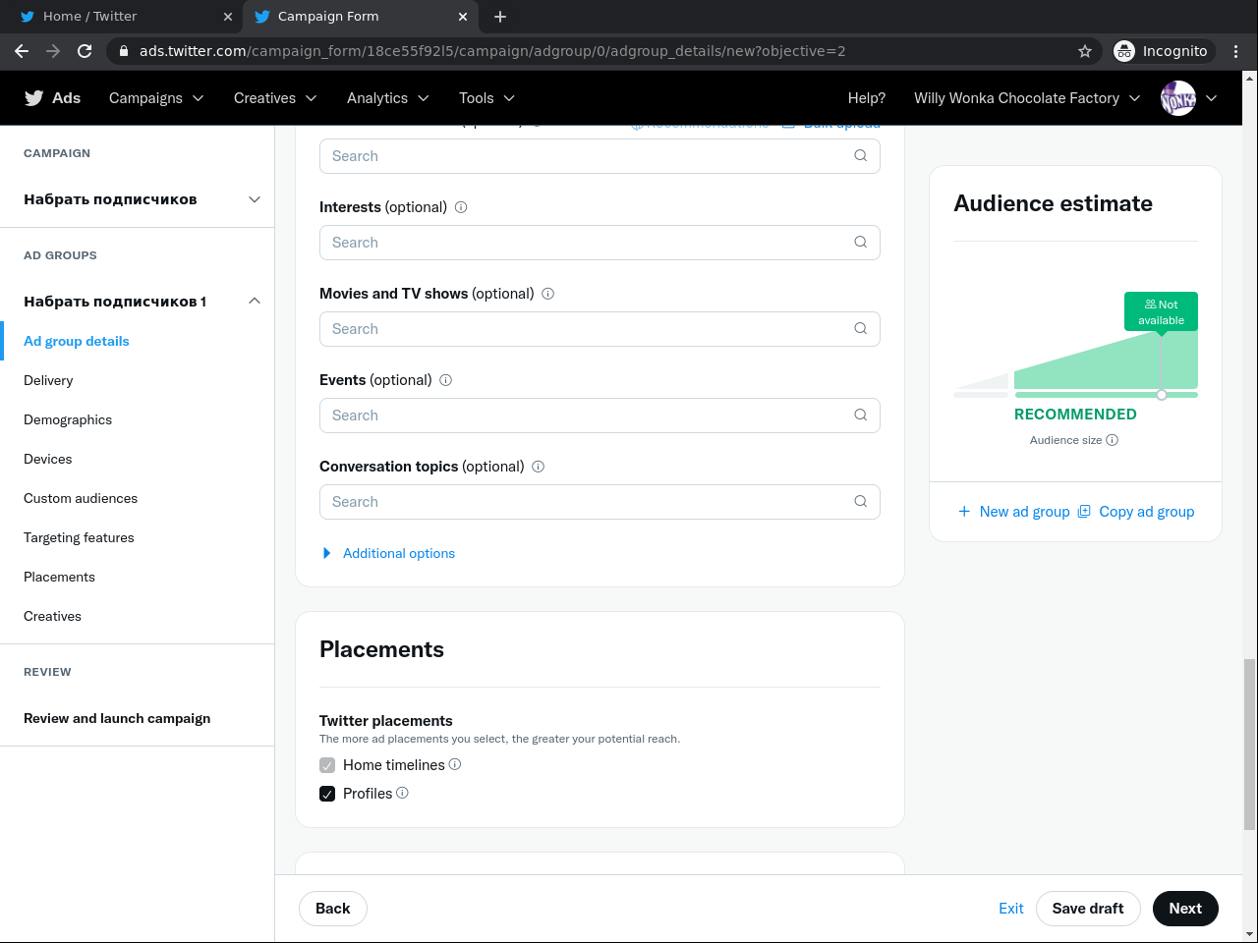Toggle the Home timelines checkbox

point(327,765)
